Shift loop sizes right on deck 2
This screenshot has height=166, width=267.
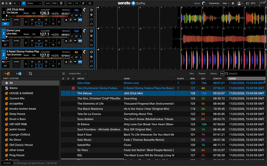coord(59,64)
